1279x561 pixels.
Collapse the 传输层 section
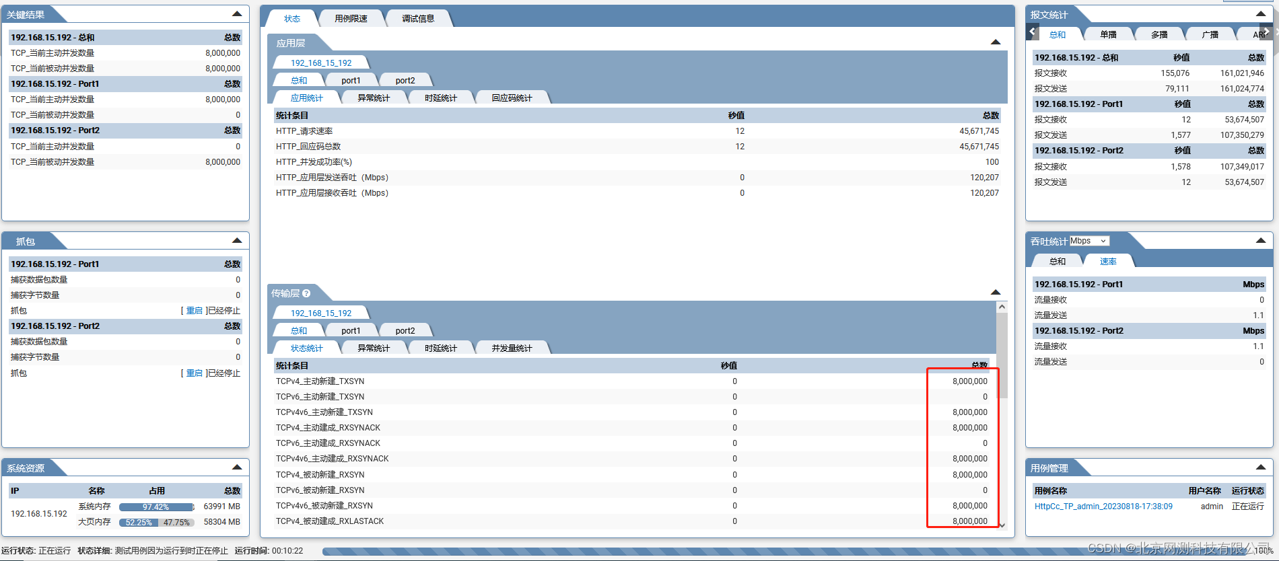point(996,292)
